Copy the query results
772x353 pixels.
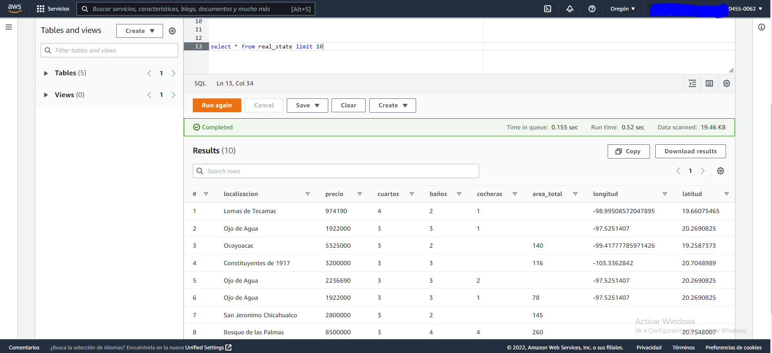[628, 151]
